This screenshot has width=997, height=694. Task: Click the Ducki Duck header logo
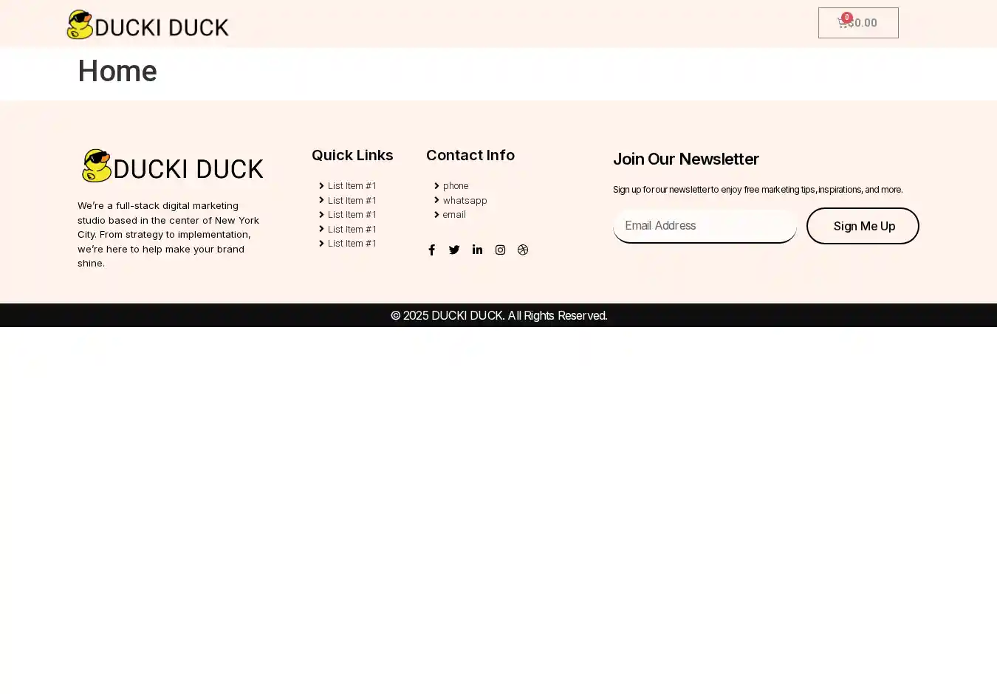148,25
